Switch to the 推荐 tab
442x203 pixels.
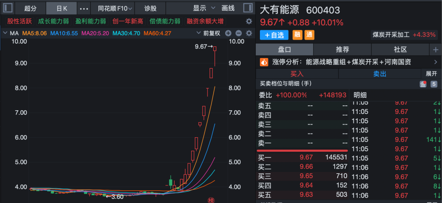click(342, 49)
